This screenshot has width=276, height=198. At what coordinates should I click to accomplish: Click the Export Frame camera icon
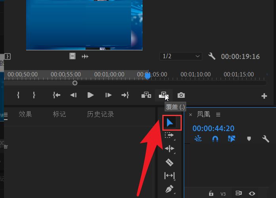tap(181, 95)
